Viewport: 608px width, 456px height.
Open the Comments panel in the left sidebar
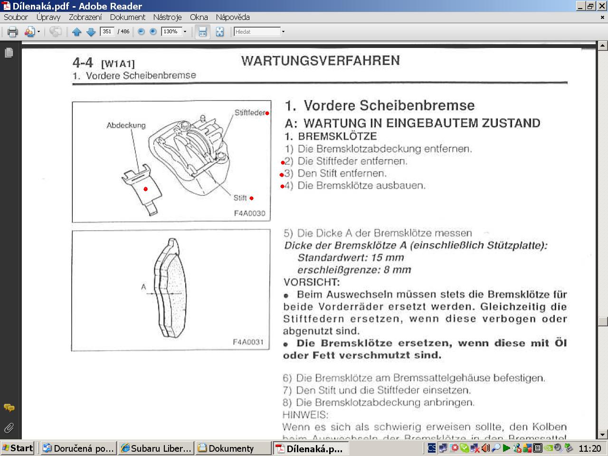click(x=9, y=408)
